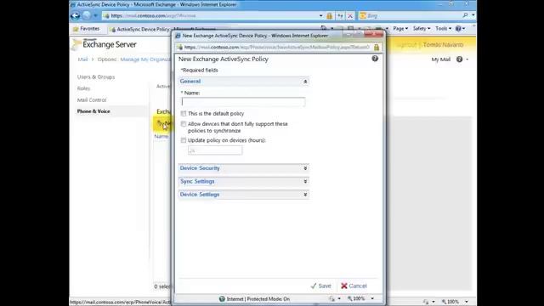Click the policy Name text field
The height and width of the screenshot is (306, 544).
point(243,102)
